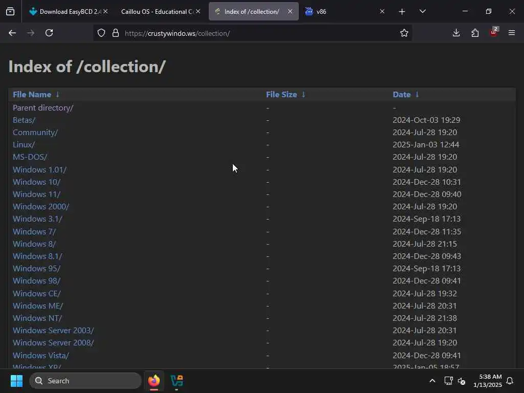Sort the listing by Date header
Image resolution: width=524 pixels, height=393 pixels.
click(x=402, y=95)
